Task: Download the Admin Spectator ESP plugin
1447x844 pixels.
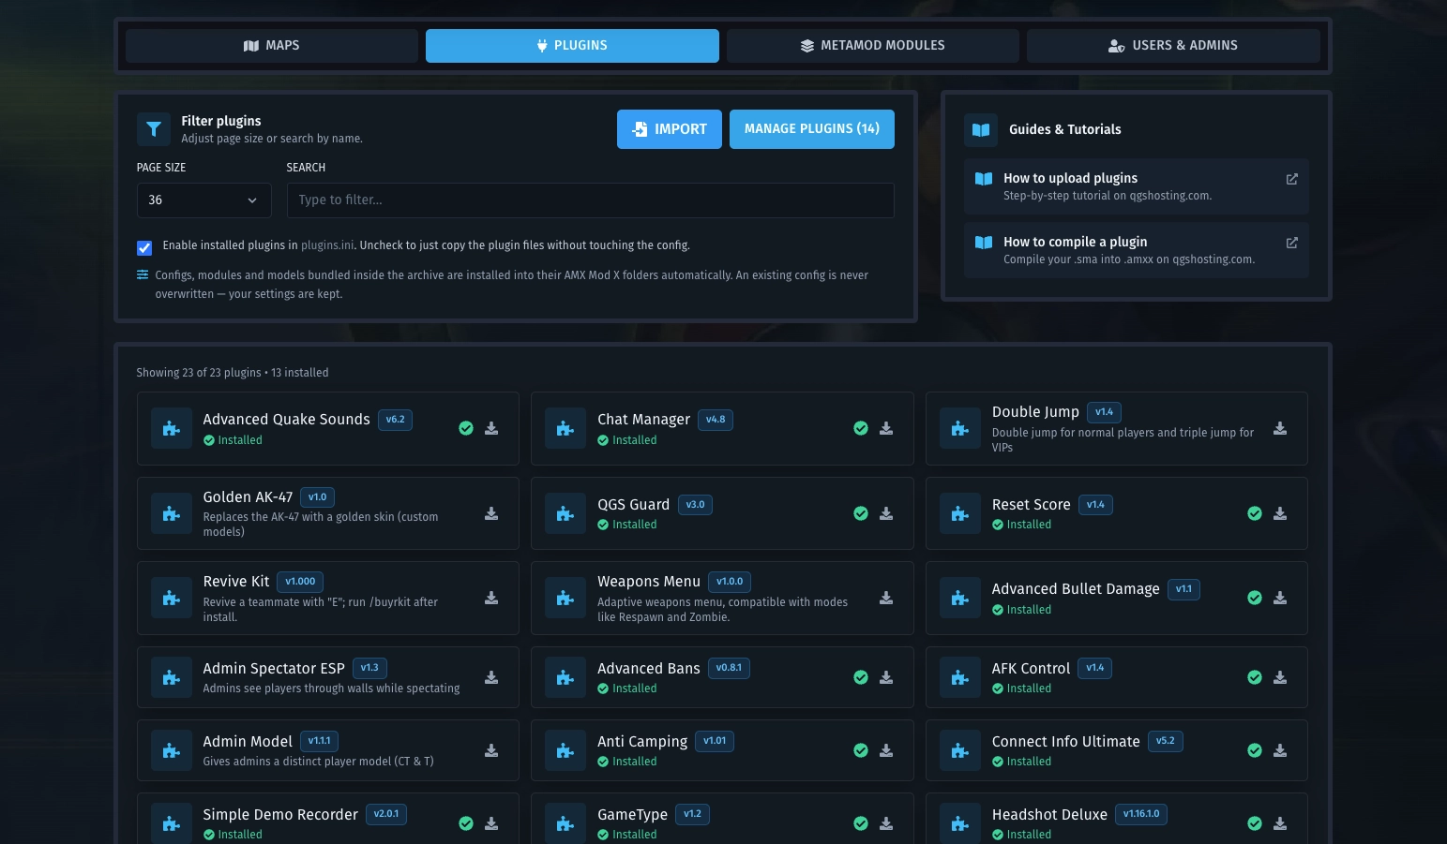Action: point(491,677)
